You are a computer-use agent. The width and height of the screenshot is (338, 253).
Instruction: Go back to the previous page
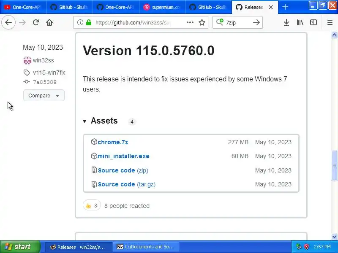[8, 22]
